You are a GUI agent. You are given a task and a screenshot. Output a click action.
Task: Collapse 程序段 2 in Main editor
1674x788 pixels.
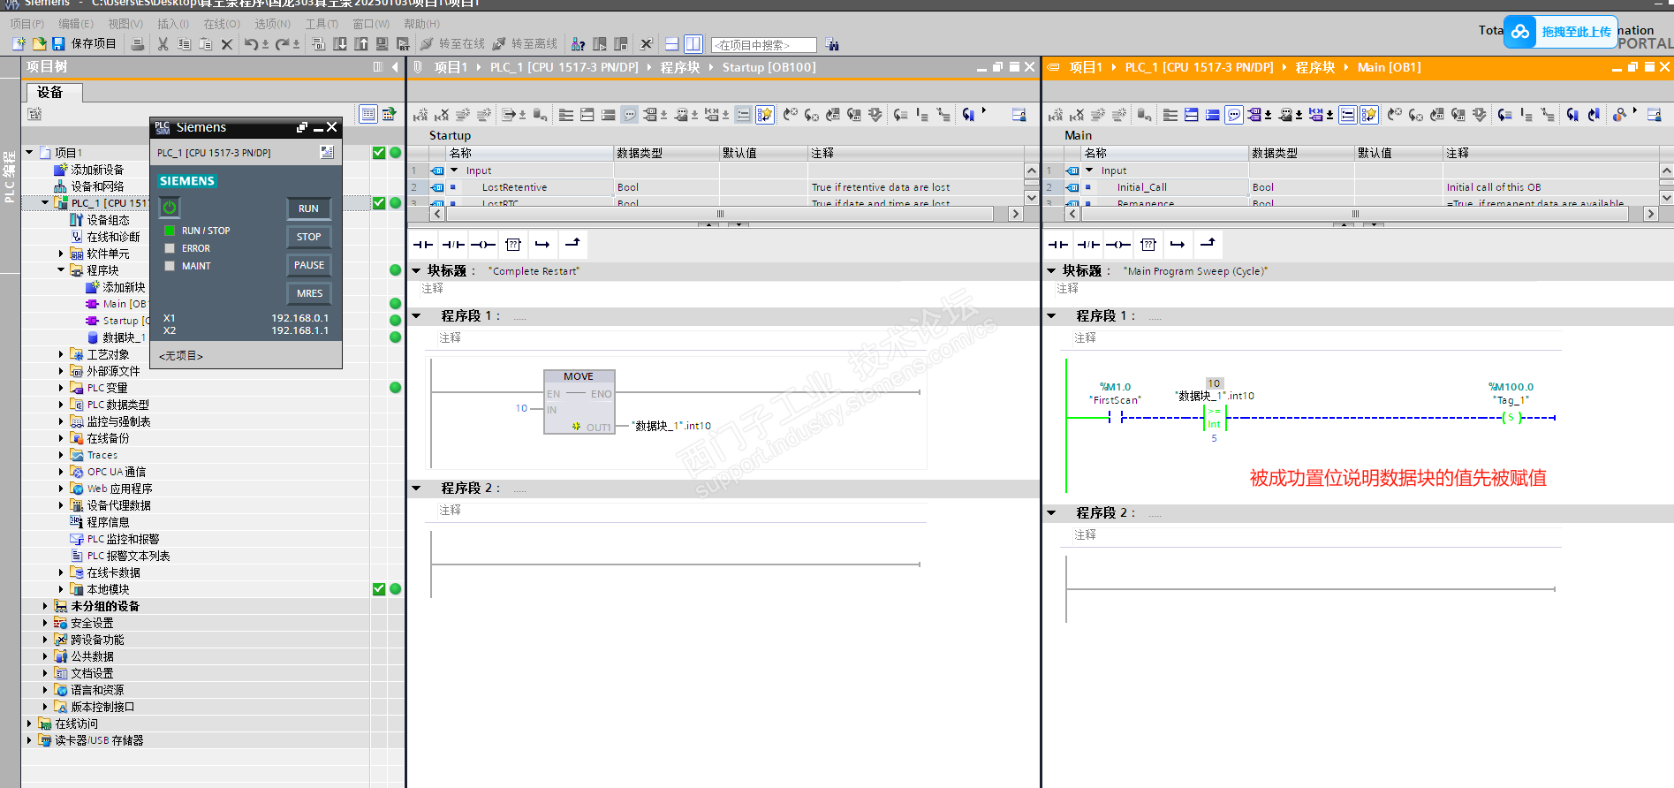(1051, 512)
